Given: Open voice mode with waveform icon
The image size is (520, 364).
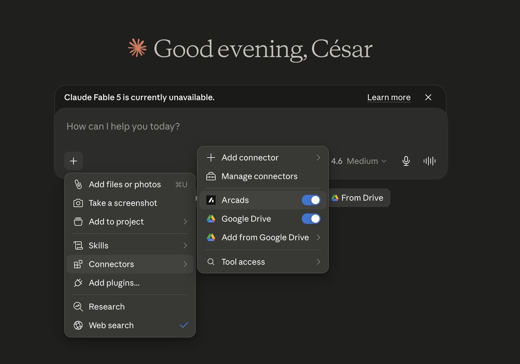Looking at the screenshot, I should tap(429, 161).
